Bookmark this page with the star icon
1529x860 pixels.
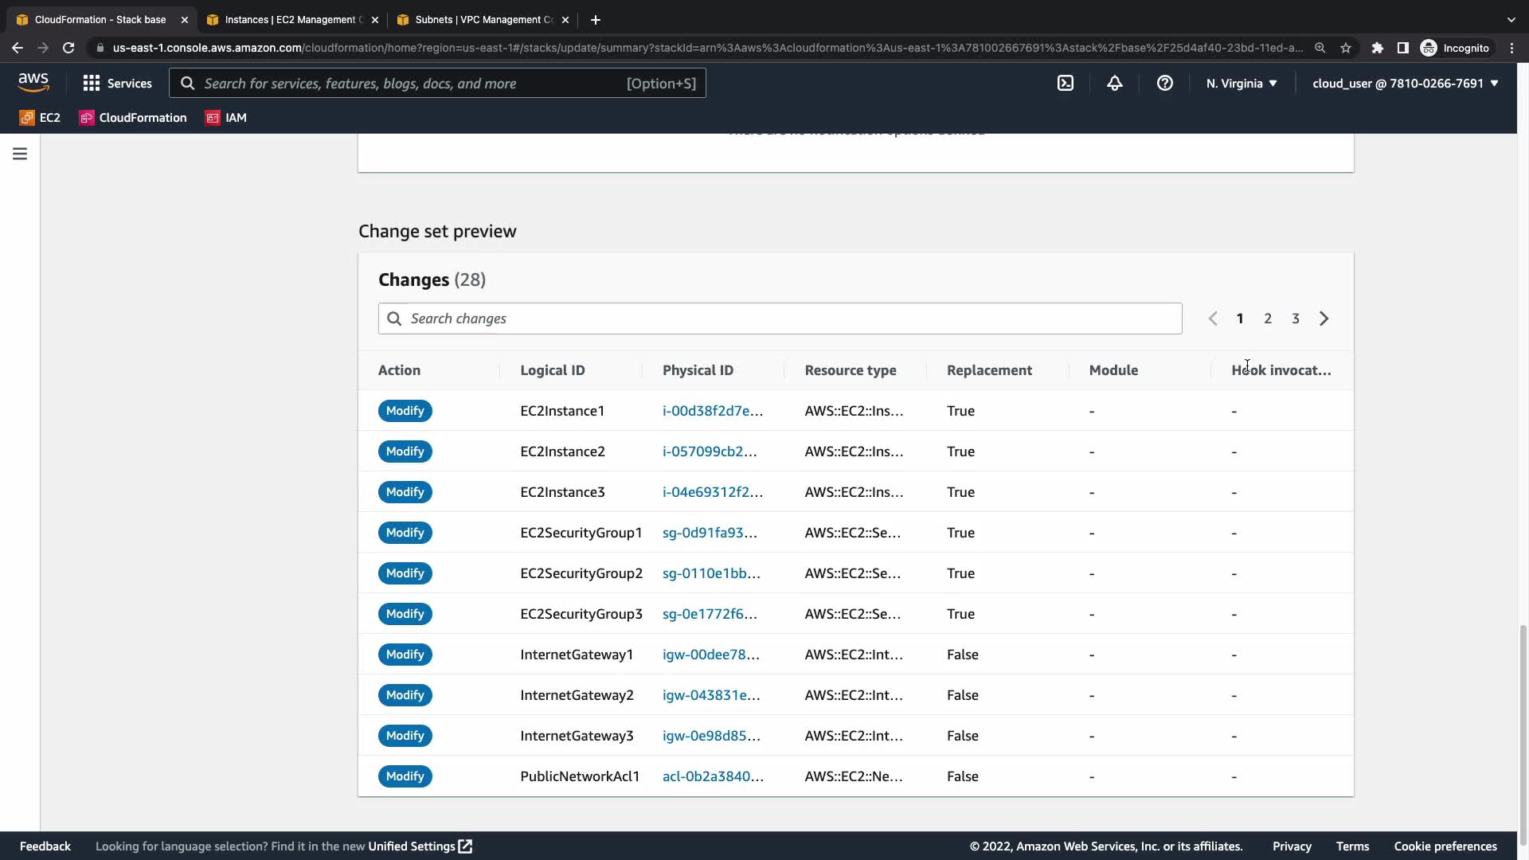1346,48
